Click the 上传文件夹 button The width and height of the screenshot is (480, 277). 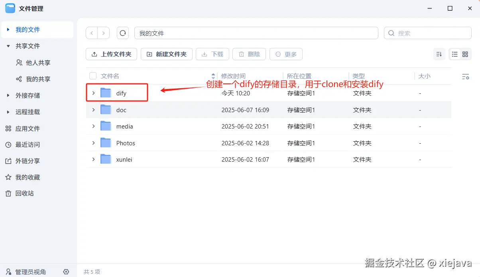(112, 54)
